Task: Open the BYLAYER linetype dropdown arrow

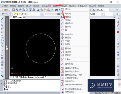Action: click(102, 14)
